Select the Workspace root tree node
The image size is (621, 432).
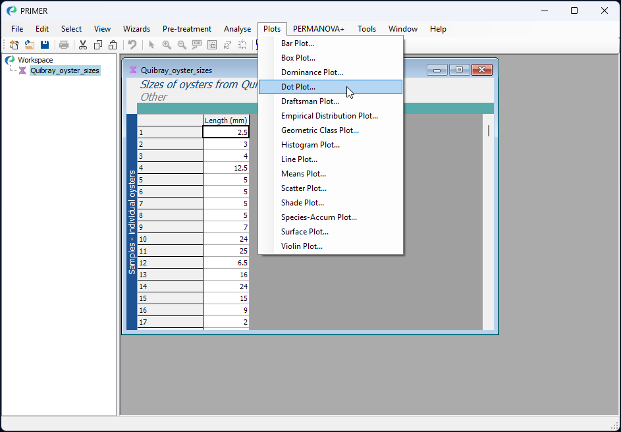(35, 60)
